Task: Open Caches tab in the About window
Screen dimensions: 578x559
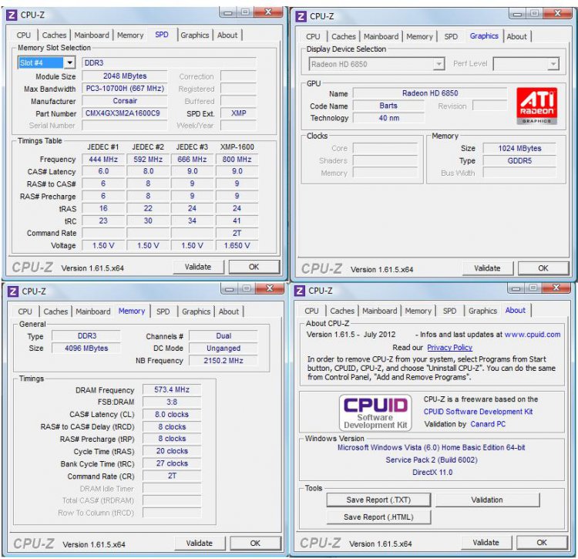Action: pos(342,311)
